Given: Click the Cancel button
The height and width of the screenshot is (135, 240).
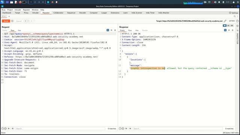Looking at the screenshot, I should point(19,21).
